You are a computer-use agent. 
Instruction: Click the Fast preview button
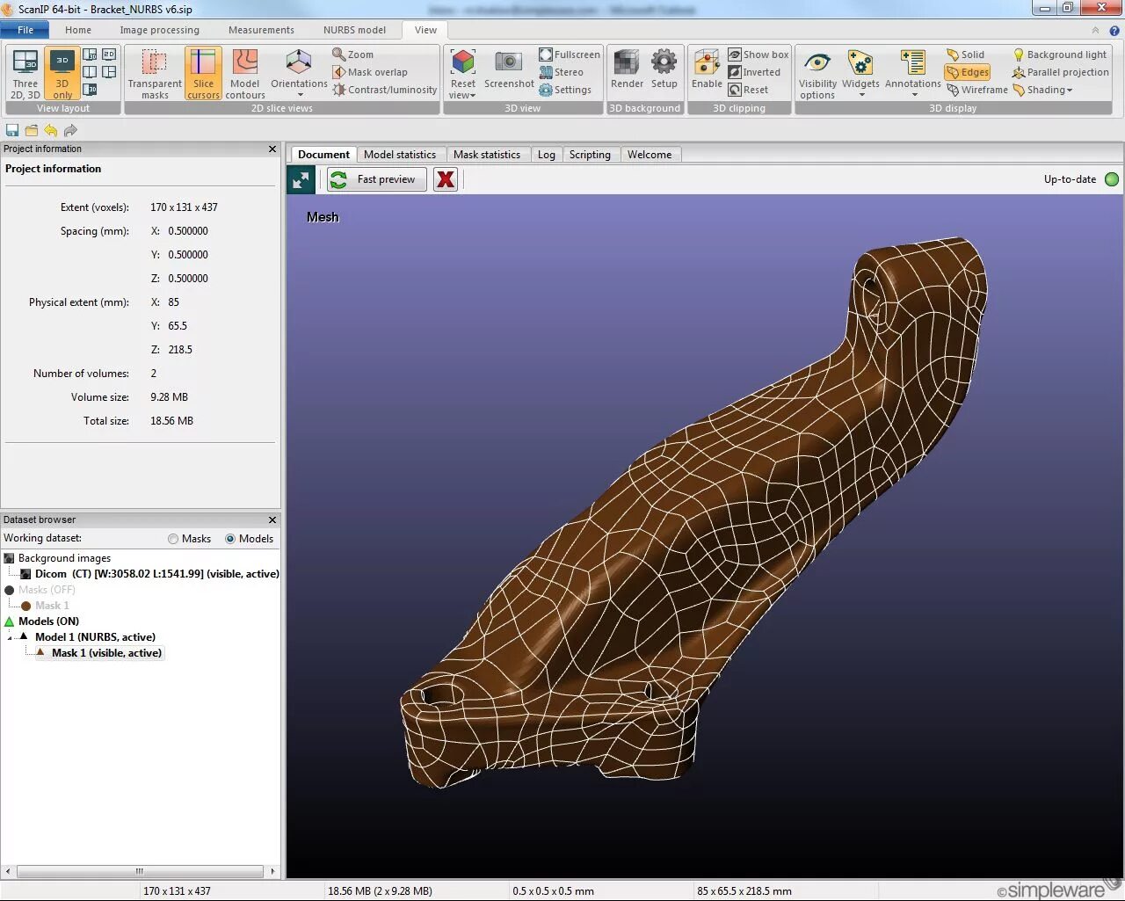[376, 179]
